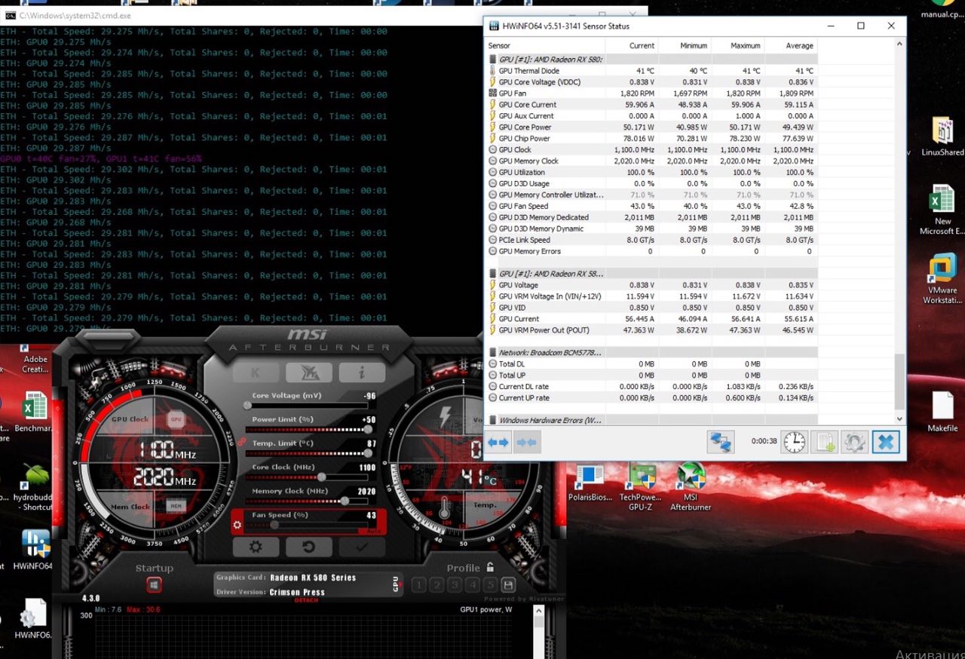The height and width of the screenshot is (659, 965).
Task: Open the HWiNFO remote network monitors icon
Action: (x=721, y=442)
